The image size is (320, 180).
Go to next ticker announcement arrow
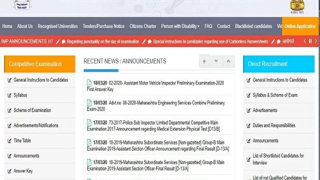[x=316, y=41]
